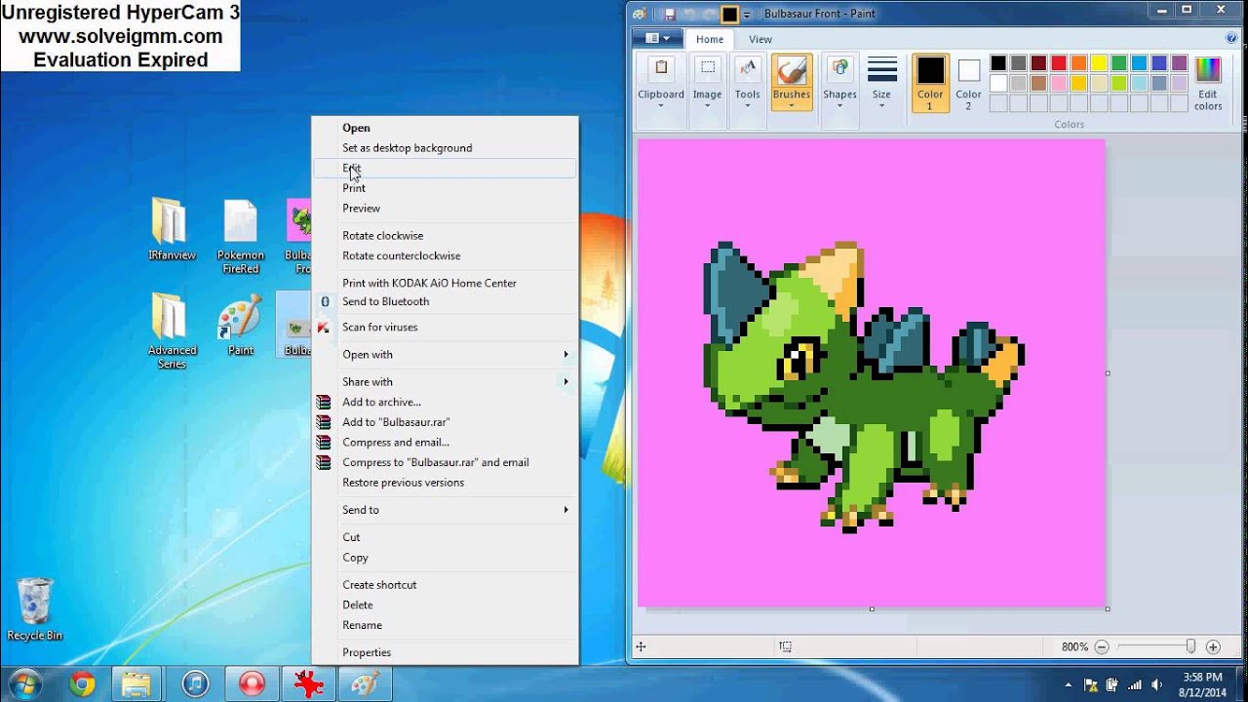This screenshot has width=1248, height=702.
Task: Expand the Share with submenu
Action: tap(445, 382)
